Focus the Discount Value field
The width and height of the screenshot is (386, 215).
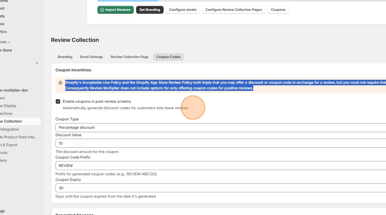[x=221, y=143]
